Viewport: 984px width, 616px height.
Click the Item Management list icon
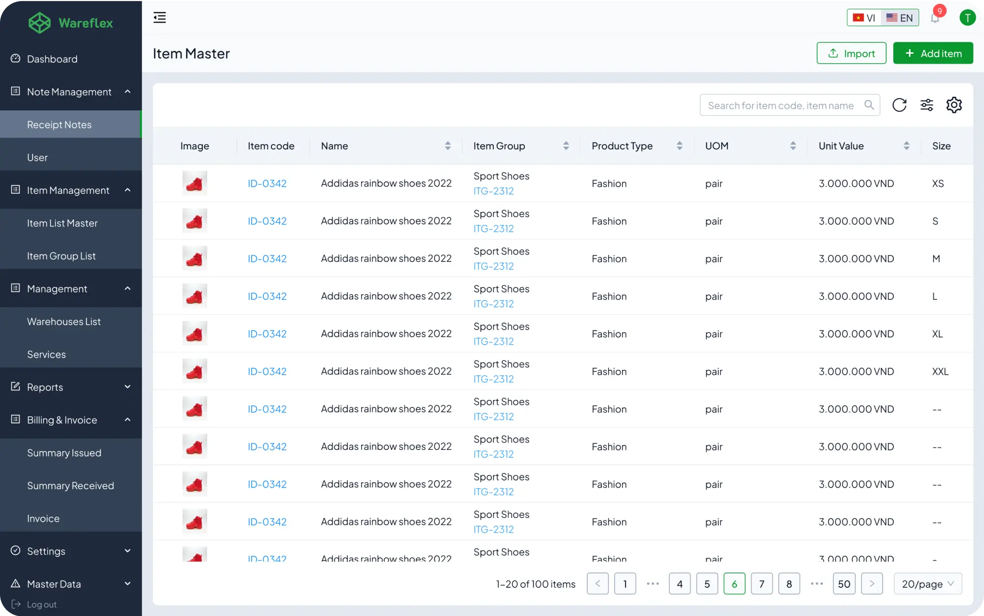click(x=16, y=190)
